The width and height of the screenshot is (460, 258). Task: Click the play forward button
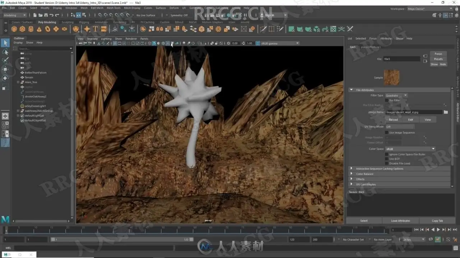coord(438,230)
